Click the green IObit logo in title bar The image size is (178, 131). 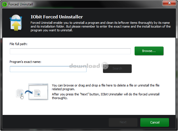5,4
